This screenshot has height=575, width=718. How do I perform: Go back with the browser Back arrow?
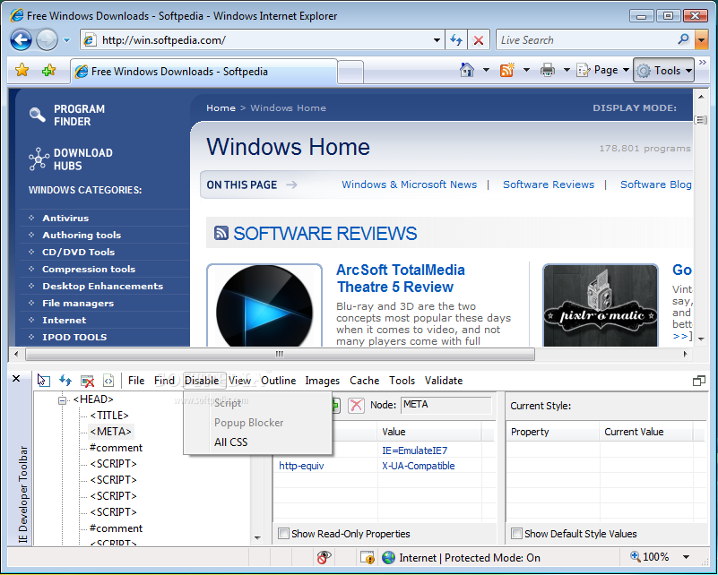[21, 39]
